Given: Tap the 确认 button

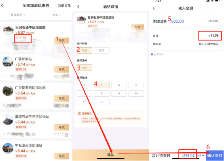Looking at the screenshot, I should pos(110,155).
